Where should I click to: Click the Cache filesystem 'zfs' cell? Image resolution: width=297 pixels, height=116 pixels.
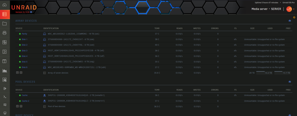(235, 95)
